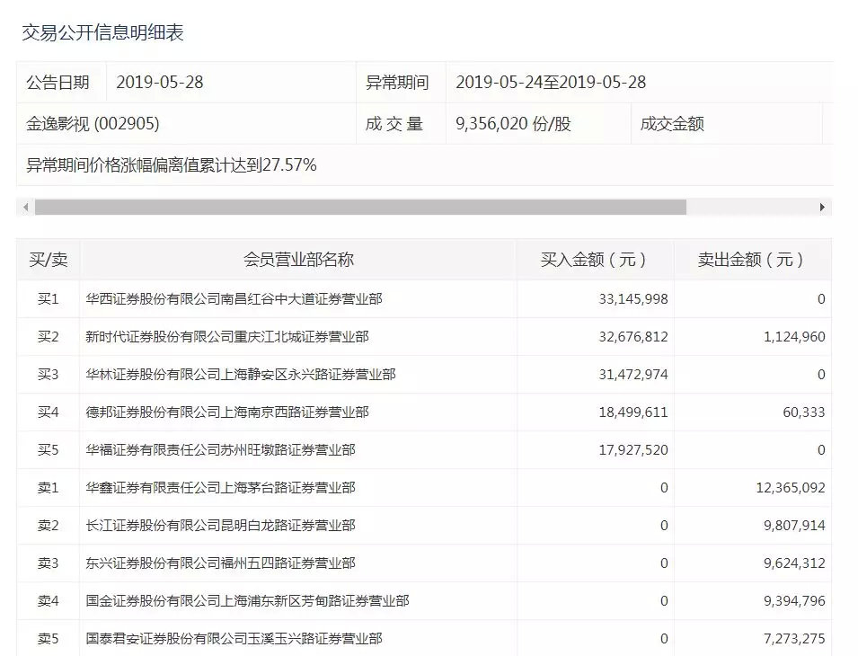The width and height of the screenshot is (858, 656).
Task: Click the announcement date 2019-05-28
Action: click(160, 82)
